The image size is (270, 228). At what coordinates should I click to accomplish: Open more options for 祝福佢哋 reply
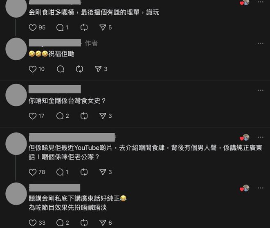(x=261, y=43)
